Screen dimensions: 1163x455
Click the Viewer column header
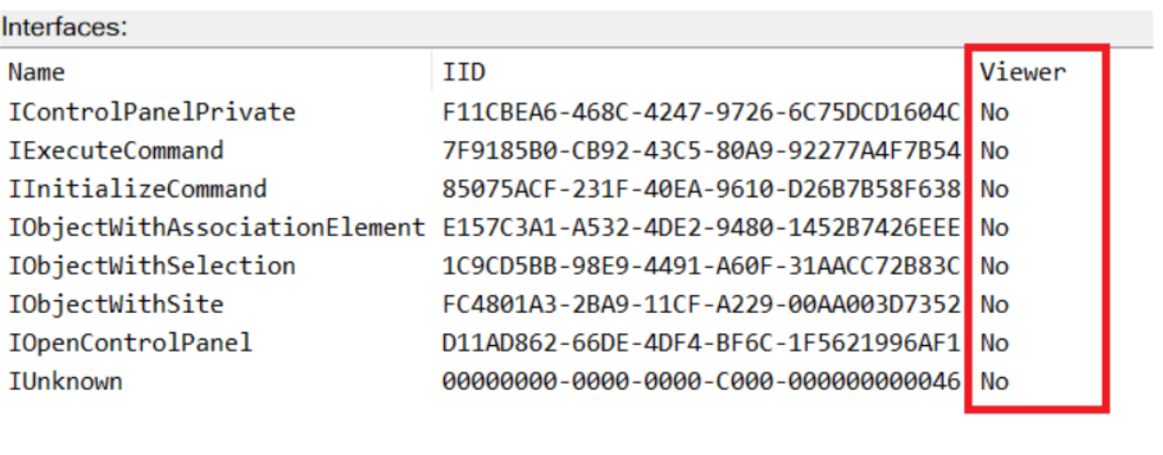click(x=1023, y=72)
